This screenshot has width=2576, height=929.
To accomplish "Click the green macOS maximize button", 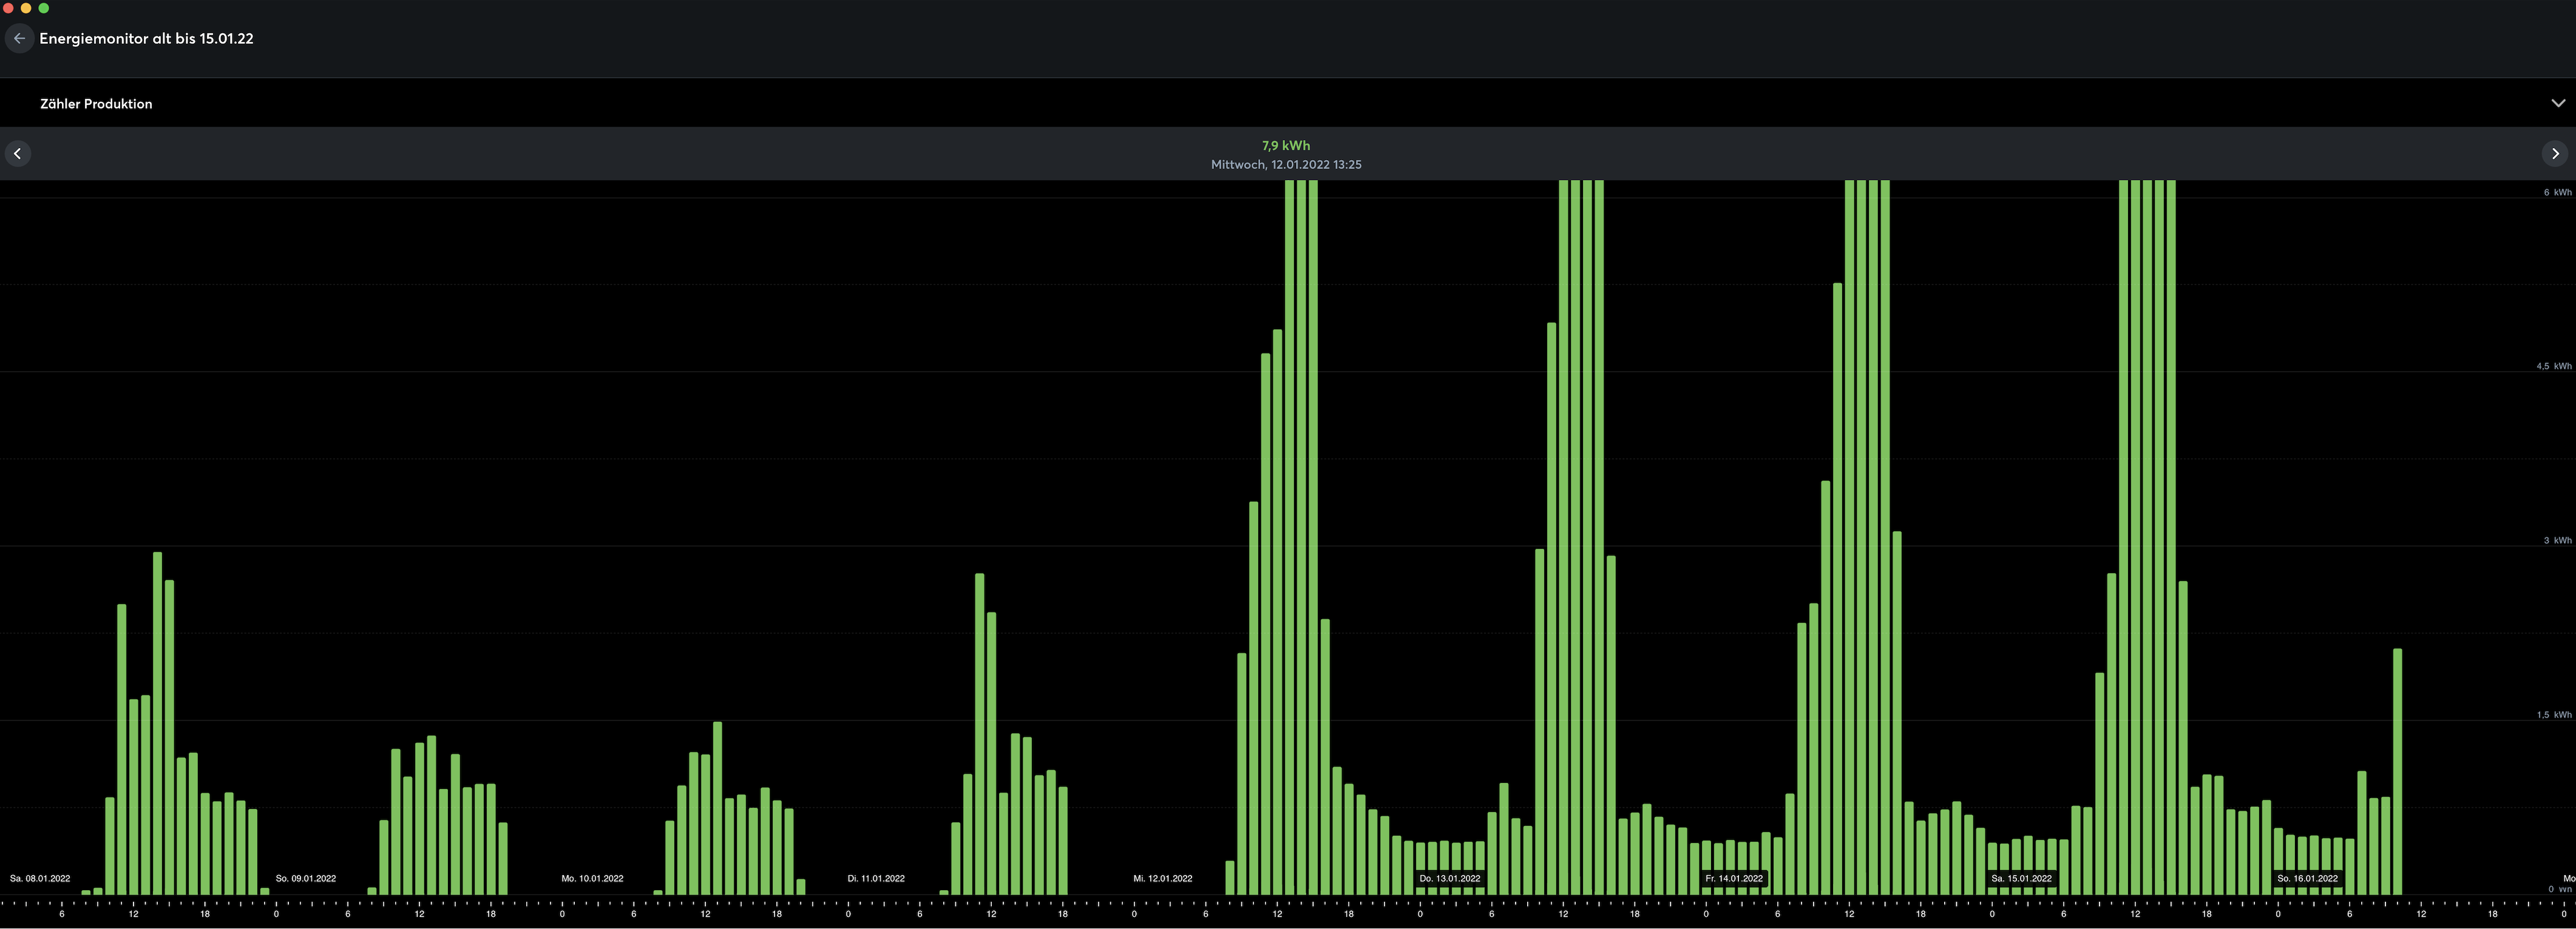I will (43, 8).
